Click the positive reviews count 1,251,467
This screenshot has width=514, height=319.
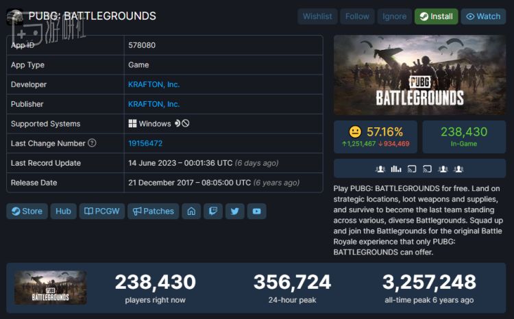point(359,144)
